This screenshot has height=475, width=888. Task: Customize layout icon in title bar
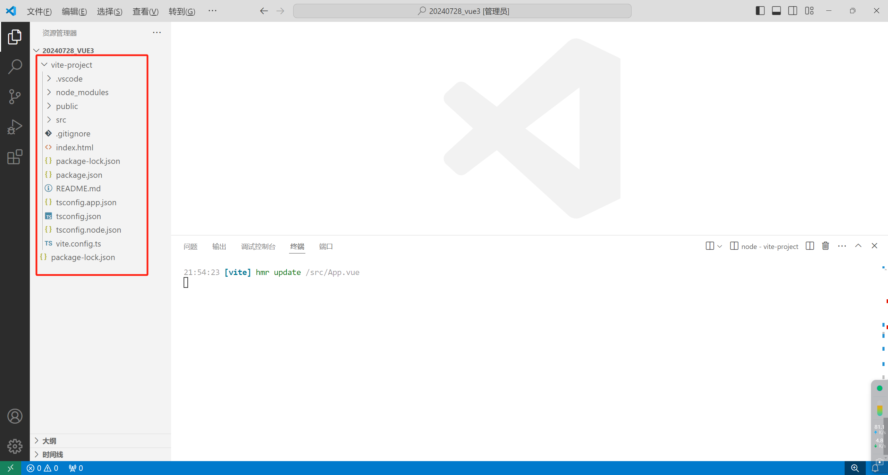[x=809, y=11]
